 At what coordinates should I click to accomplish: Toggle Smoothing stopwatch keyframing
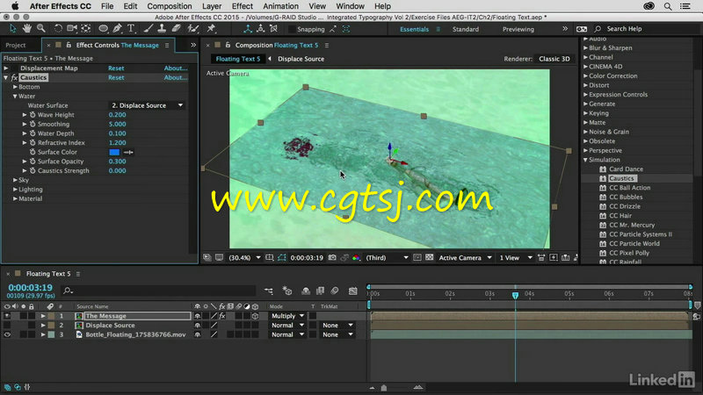pyautogui.click(x=33, y=124)
